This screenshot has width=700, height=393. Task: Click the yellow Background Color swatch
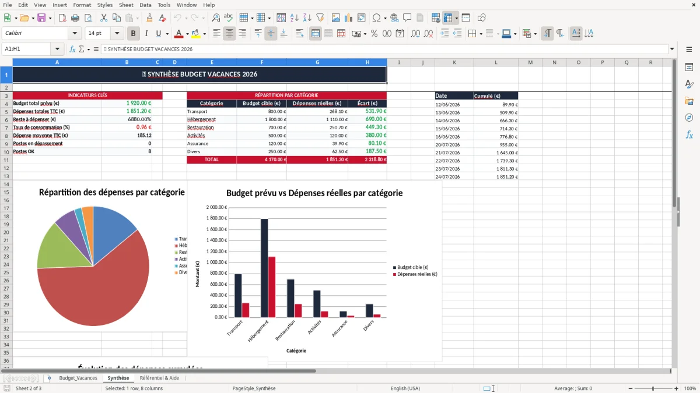196,34
